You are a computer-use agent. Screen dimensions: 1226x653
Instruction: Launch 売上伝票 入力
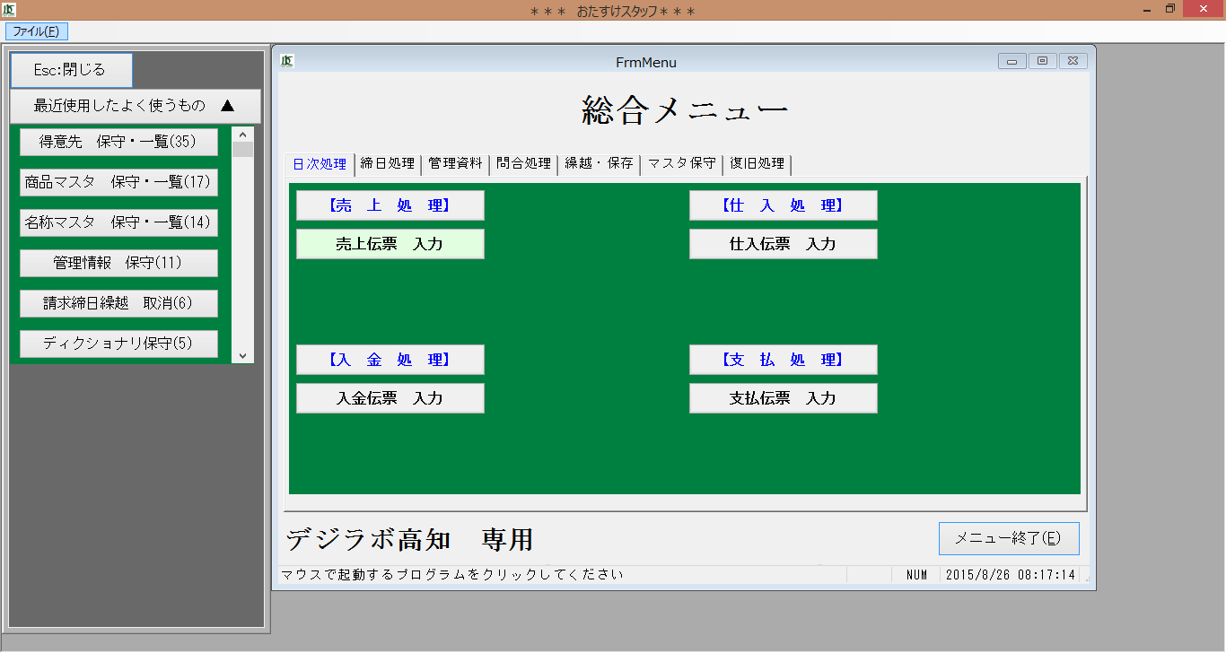(390, 244)
